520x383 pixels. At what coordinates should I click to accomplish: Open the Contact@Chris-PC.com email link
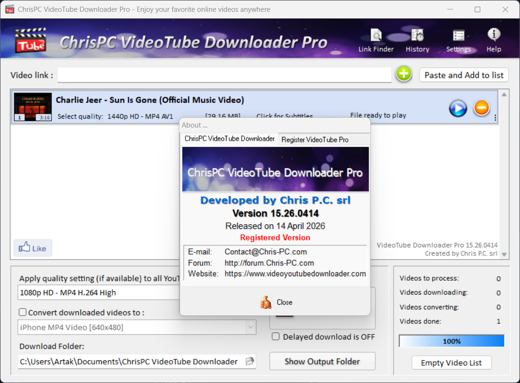pyautogui.click(x=266, y=252)
